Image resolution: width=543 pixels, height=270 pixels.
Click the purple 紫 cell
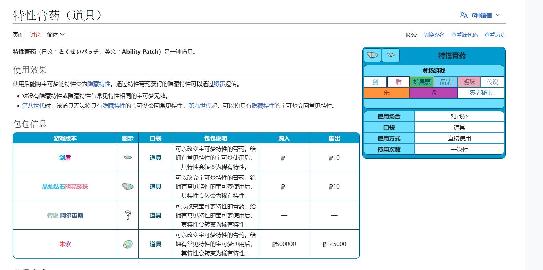[x=434, y=93]
